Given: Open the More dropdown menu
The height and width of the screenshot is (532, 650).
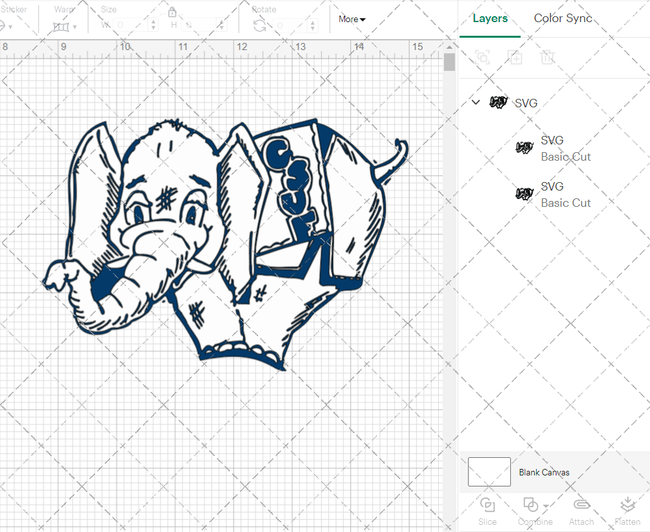Looking at the screenshot, I should pos(352,19).
